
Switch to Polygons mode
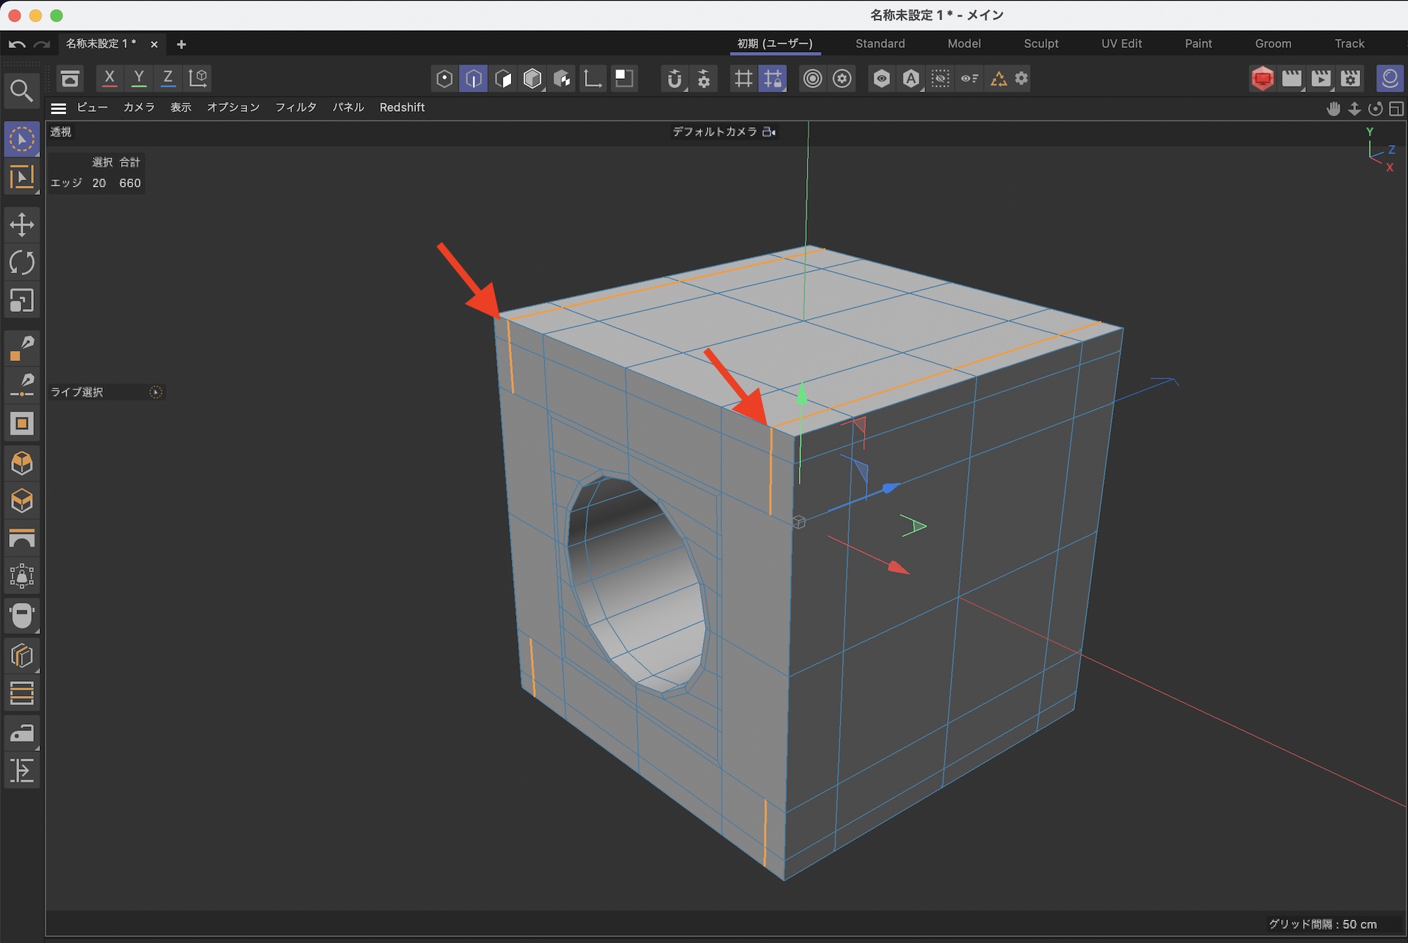click(x=503, y=79)
